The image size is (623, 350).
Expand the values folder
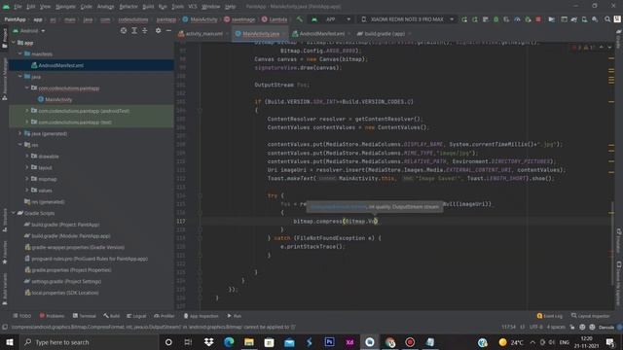27,191
